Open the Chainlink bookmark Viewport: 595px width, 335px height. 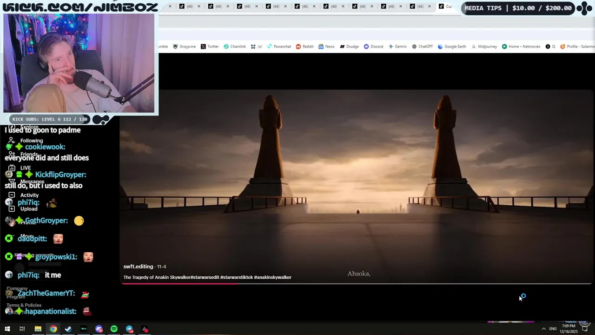(235, 47)
